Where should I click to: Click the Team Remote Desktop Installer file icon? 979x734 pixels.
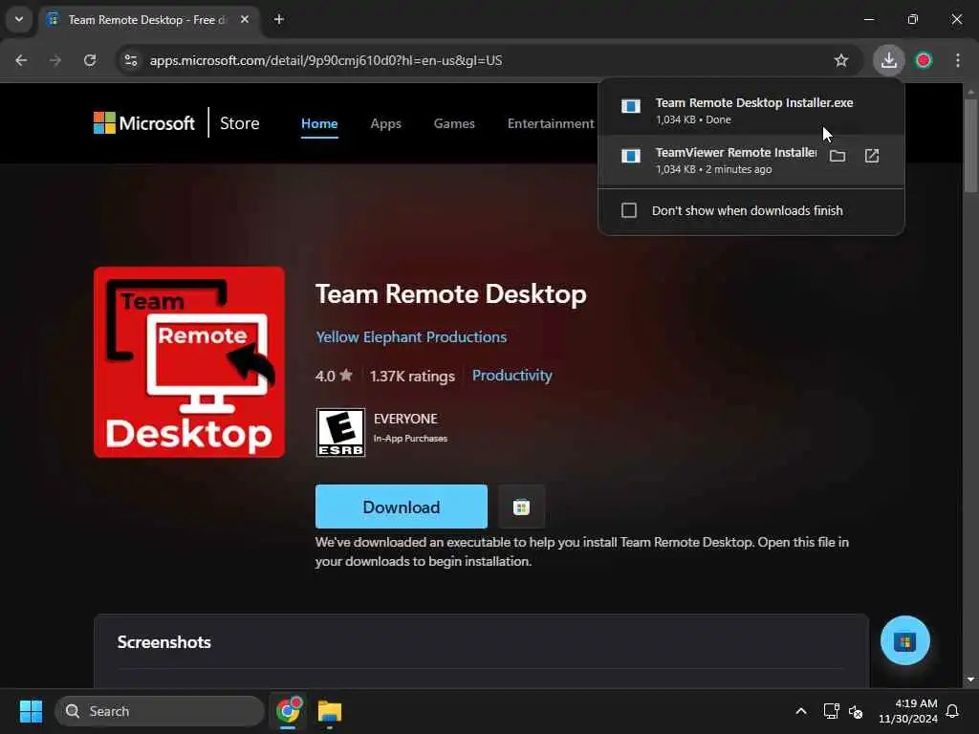631,106
